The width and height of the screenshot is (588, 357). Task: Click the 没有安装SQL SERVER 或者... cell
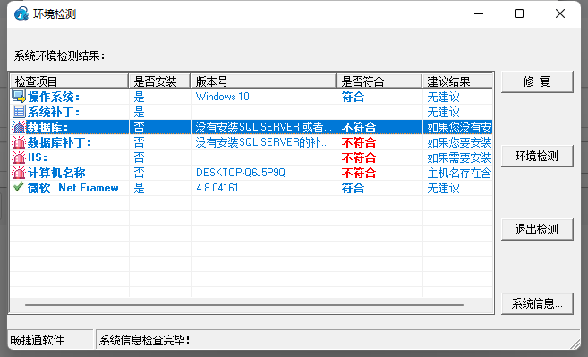(x=263, y=127)
